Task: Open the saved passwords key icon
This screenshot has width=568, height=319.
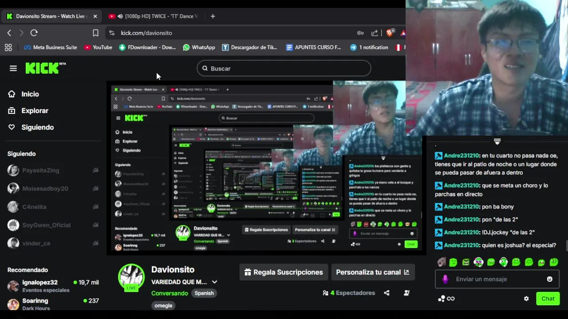Action: 360,33
